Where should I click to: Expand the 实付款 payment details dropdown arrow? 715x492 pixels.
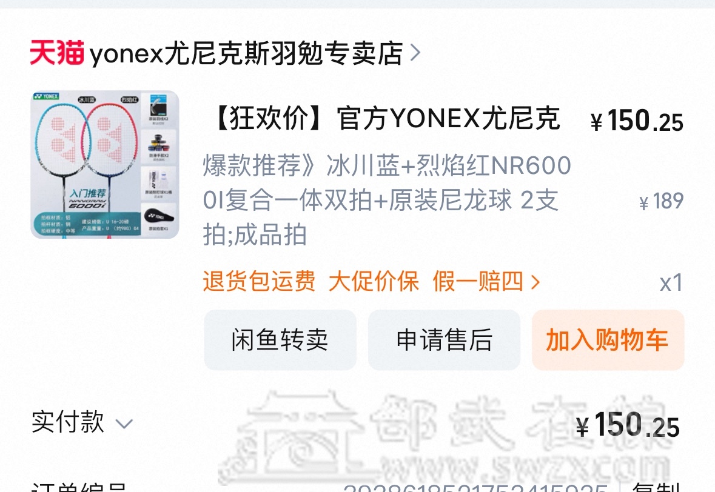point(124,424)
